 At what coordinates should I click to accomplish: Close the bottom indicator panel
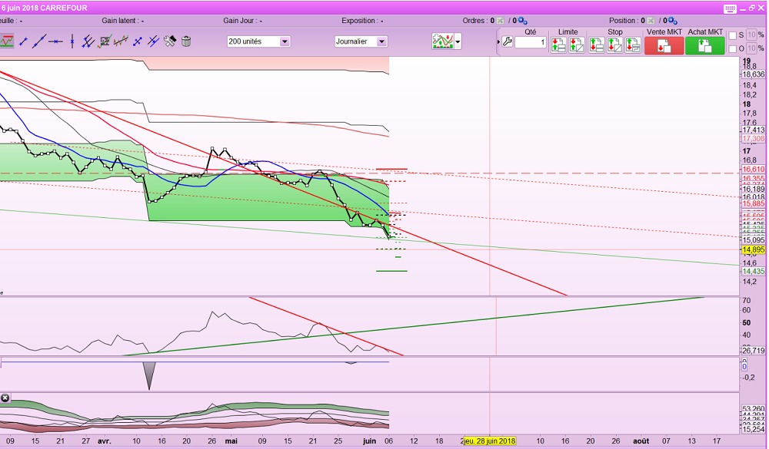point(5,398)
